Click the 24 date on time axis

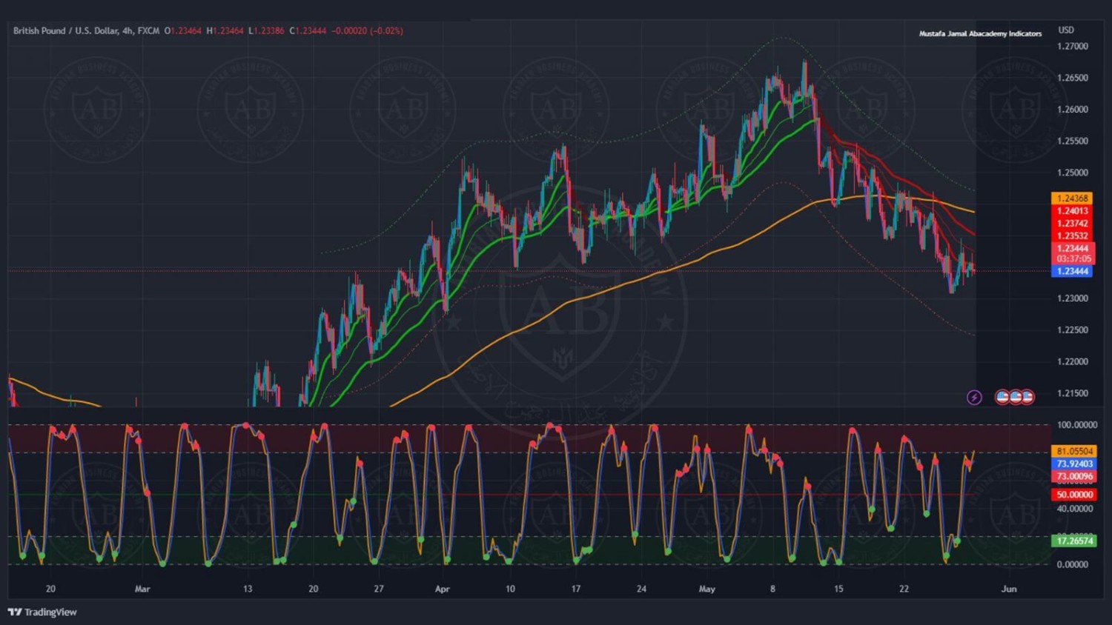point(641,589)
